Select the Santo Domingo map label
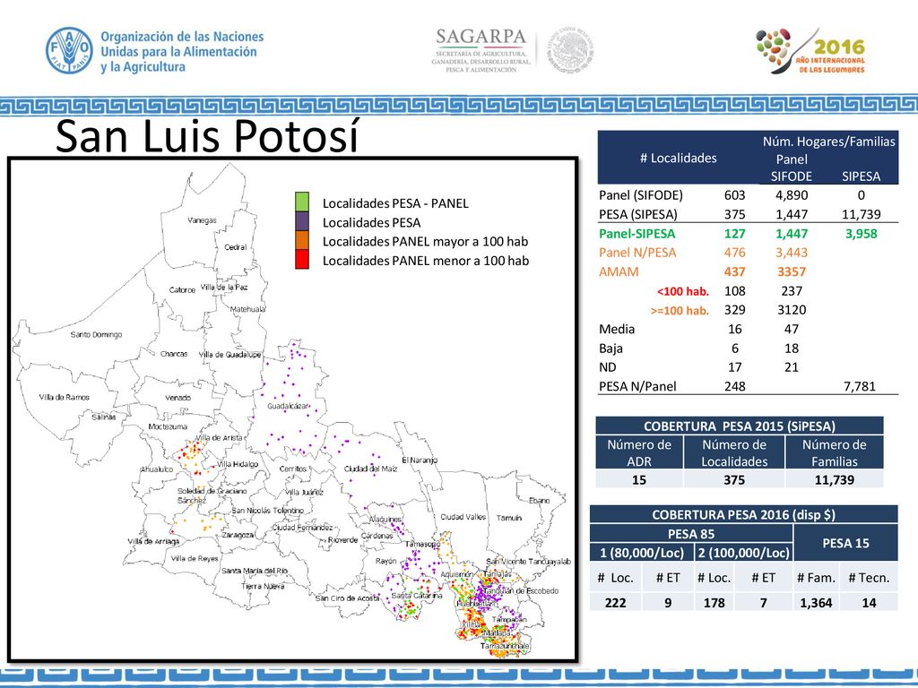This screenshot has width=918, height=688. pyautogui.click(x=96, y=335)
